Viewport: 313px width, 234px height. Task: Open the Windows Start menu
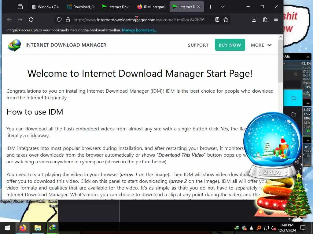tap(7, 228)
